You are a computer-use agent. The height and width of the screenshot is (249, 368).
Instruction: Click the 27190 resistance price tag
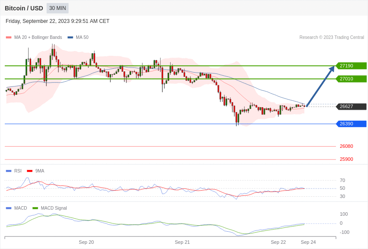click(x=351, y=66)
